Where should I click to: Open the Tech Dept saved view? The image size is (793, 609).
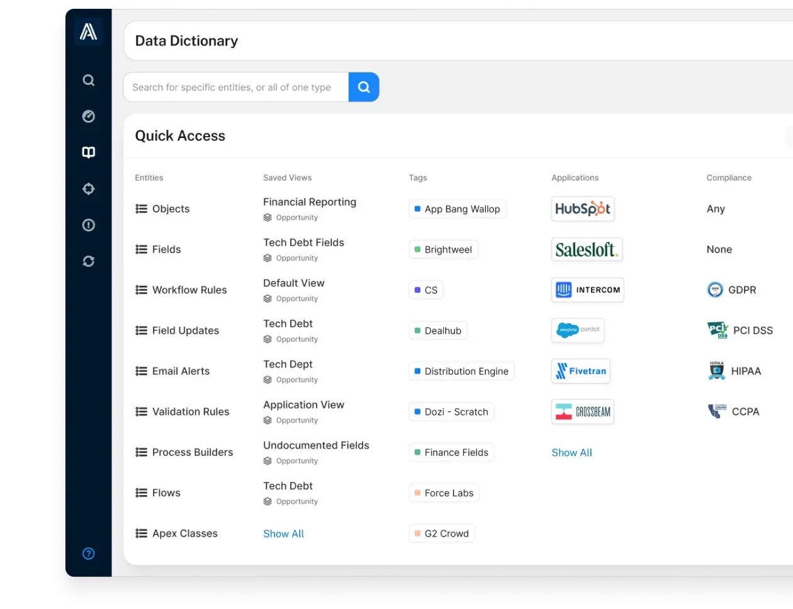pos(288,364)
